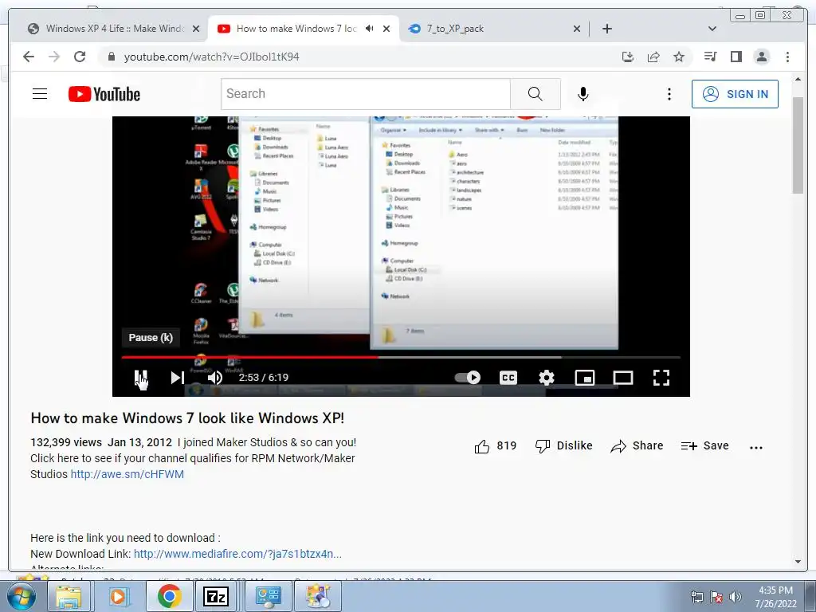Screen dimensions: 816x612
Task: Open the Action Center flag icon
Action: tap(716, 597)
